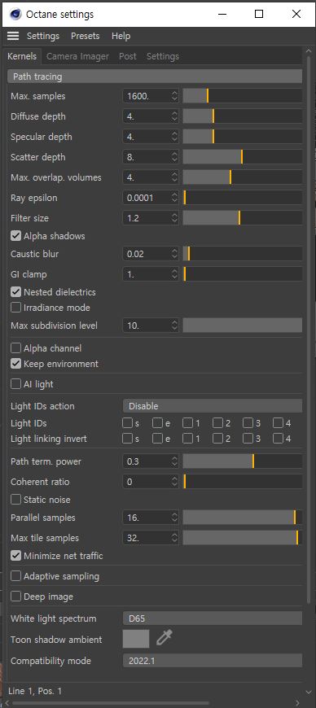316x708 pixels.
Task: Open Light IDs action dropdown
Action: [213, 406]
